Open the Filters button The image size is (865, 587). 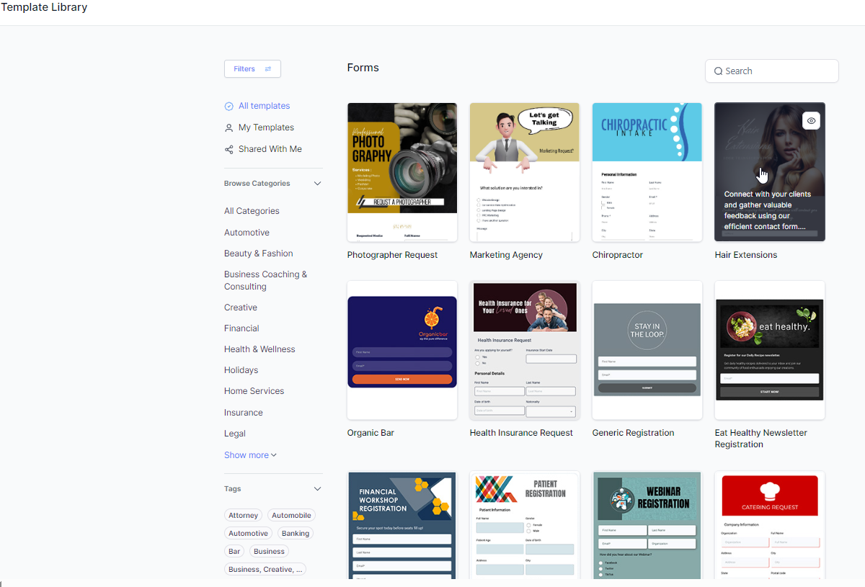252,69
